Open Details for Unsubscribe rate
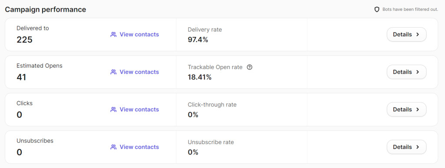Screen dimensions: 445x168 [x=406, y=147]
